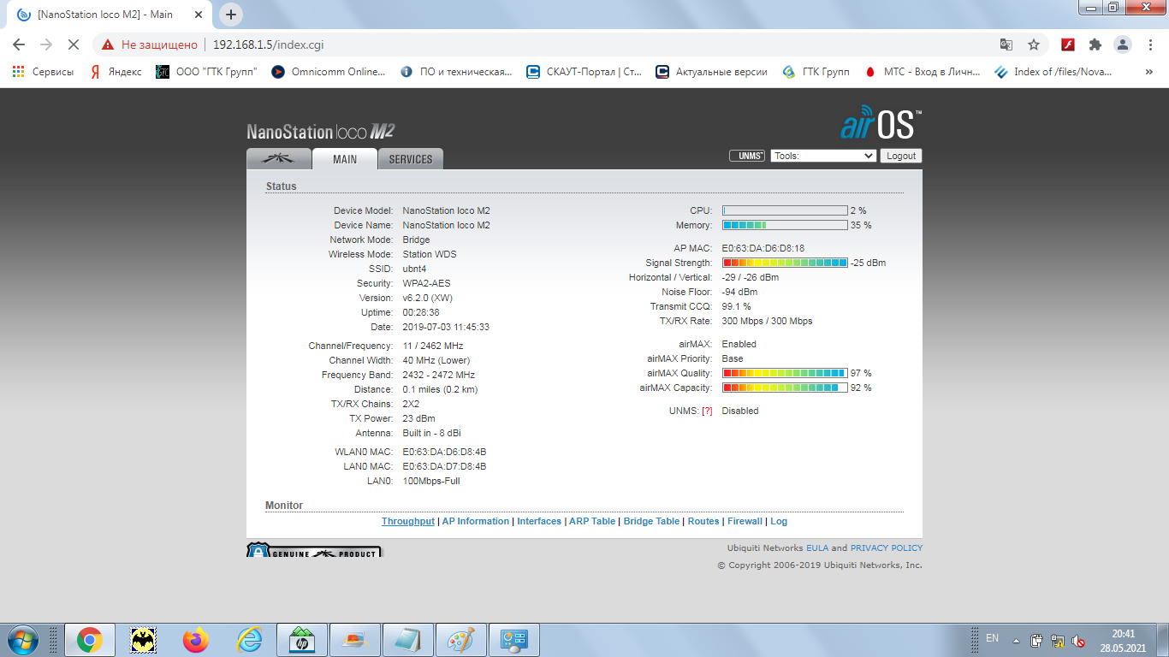Open the Notepad taskbar icon
Screen dimensions: 1169x657
click(x=408, y=640)
